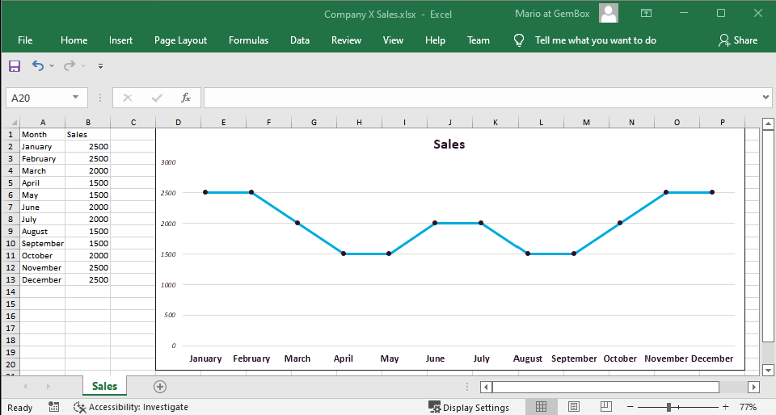Click the Undo arrow icon
The image size is (776, 415).
[38, 65]
